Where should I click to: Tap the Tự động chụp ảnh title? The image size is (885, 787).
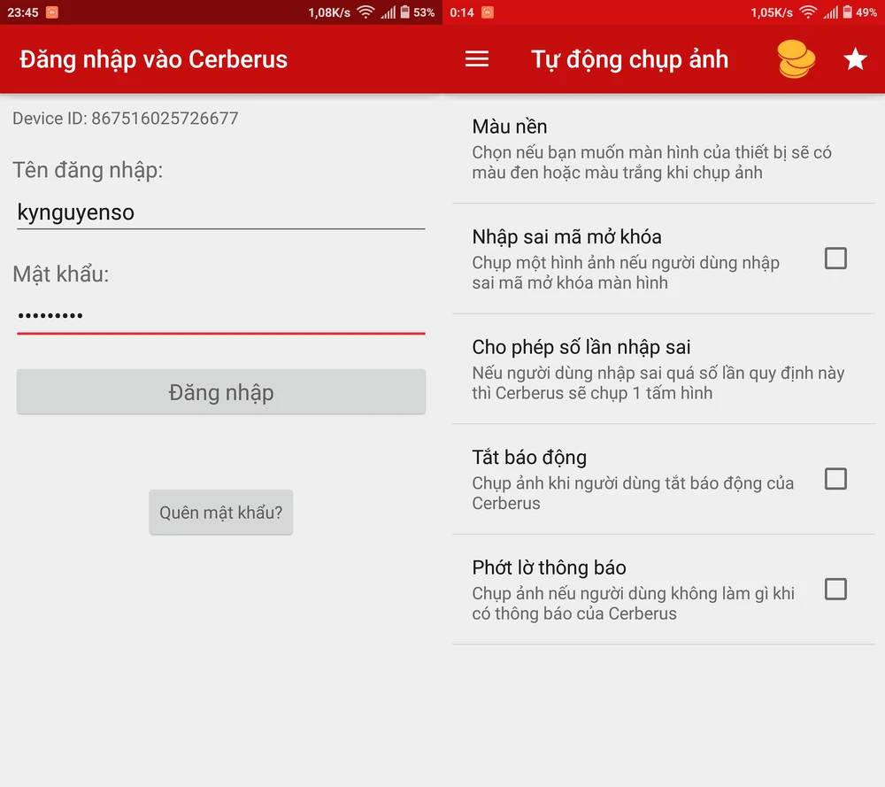pyautogui.click(x=629, y=59)
